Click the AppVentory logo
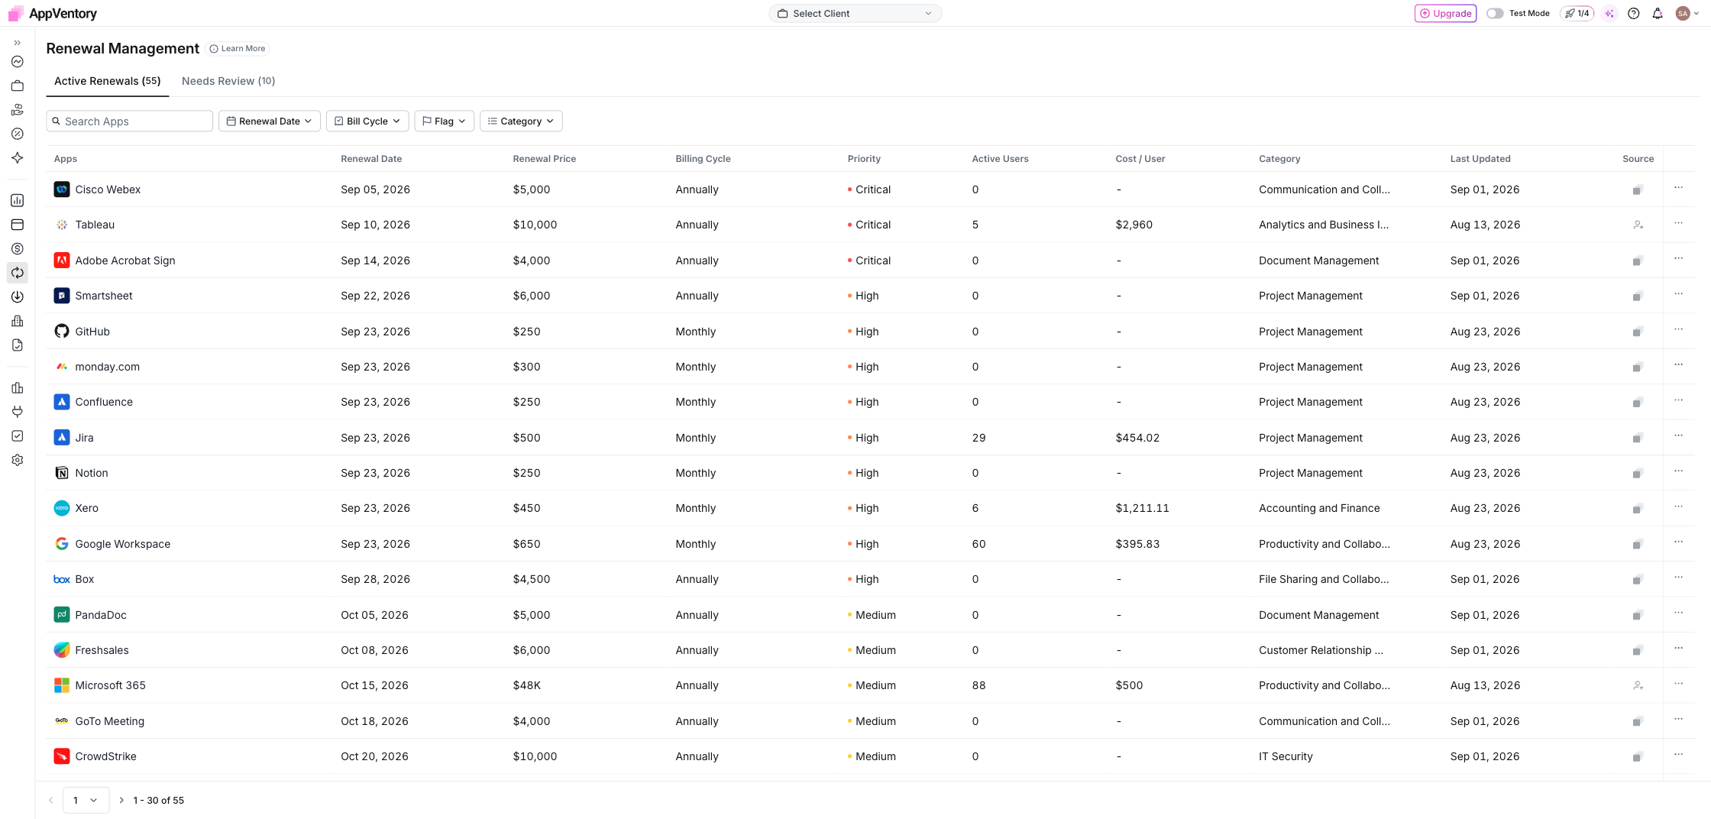 (52, 13)
